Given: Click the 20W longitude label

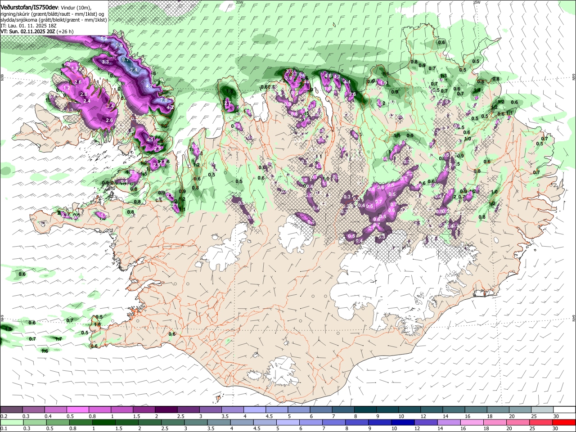Looking at the screenshot, I should coord(239,2).
